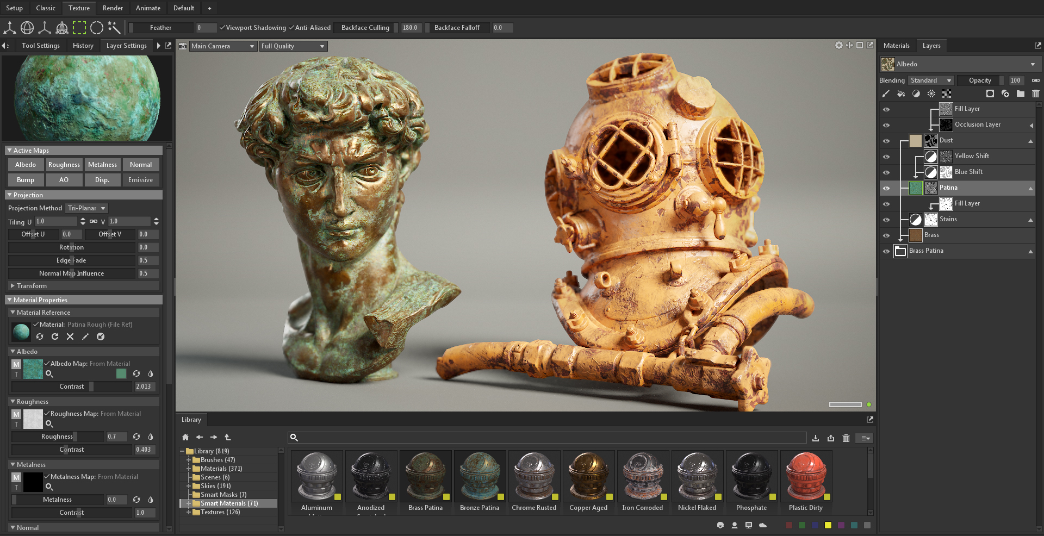Delete the selected layer with the trash icon

coord(1036,94)
